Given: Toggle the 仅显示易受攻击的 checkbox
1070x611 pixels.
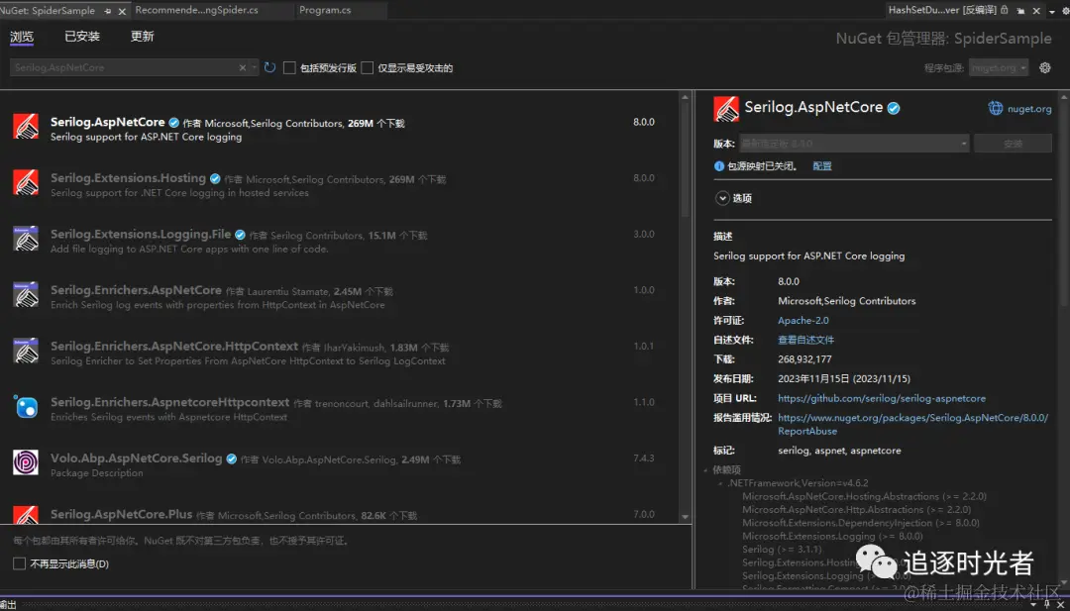Looking at the screenshot, I should 368,67.
